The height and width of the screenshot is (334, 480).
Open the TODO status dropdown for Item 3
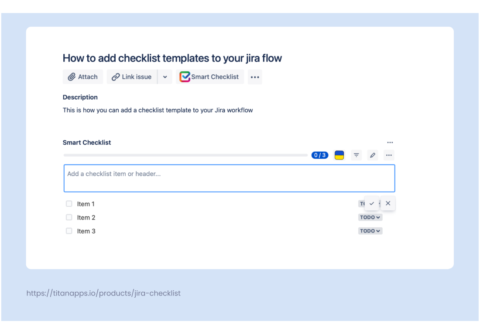point(370,231)
